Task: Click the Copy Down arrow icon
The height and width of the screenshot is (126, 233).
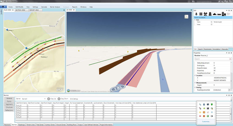Action: pos(59,99)
